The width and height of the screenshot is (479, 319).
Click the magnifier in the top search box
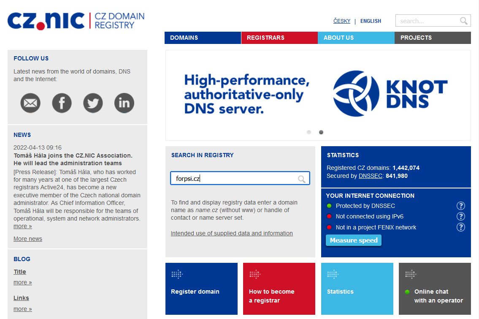[x=464, y=21]
